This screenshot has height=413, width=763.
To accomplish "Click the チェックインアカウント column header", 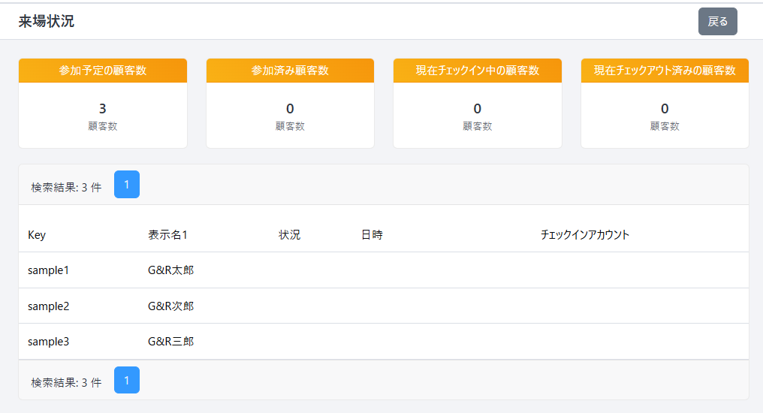I will 585,235.
